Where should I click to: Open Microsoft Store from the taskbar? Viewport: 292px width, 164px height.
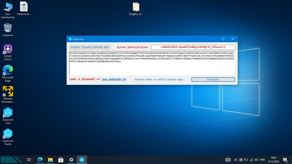61,160
